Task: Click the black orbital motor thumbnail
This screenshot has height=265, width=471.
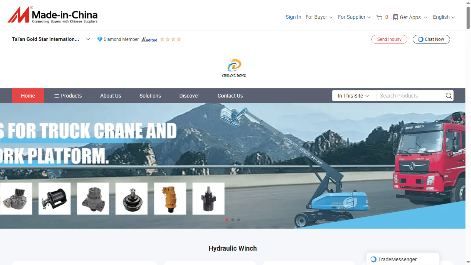Action: pos(208,199)
